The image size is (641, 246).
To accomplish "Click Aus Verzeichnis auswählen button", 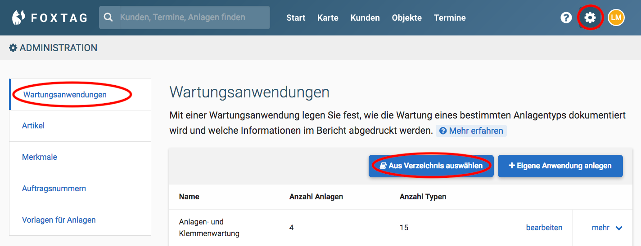I will [x=431, y=166].
